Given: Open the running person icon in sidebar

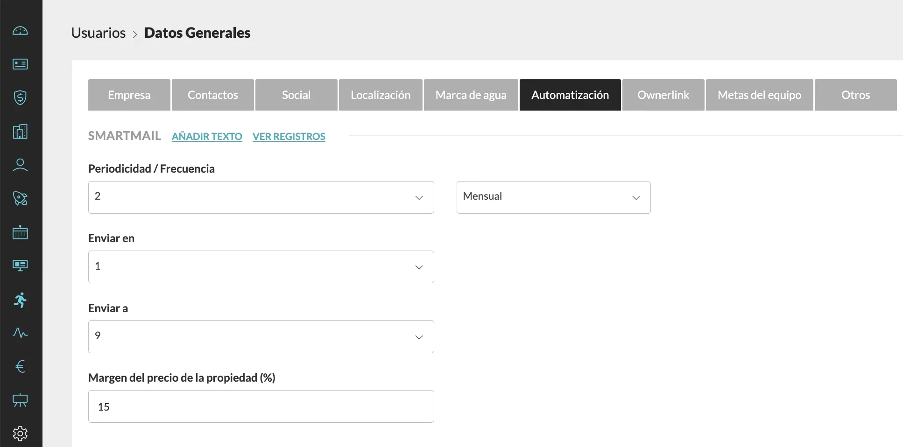Looking at the screenshot, I should click(20, 300).
